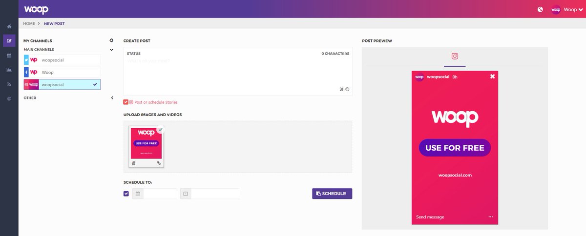Toggle the checkmark on the uploaded image thumbnail
This screenshot has height=236, width=586.
(x=160, y=129)
